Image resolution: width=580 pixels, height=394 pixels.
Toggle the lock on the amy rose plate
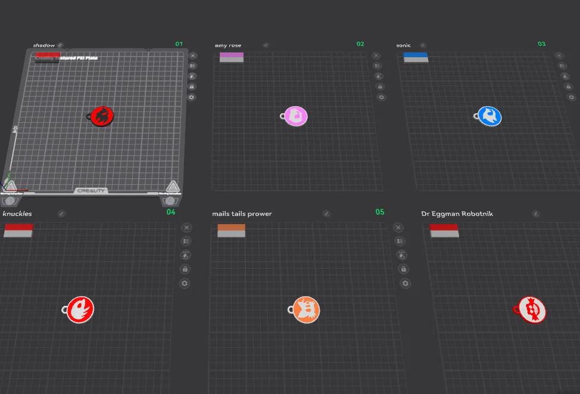pos(380,86)
